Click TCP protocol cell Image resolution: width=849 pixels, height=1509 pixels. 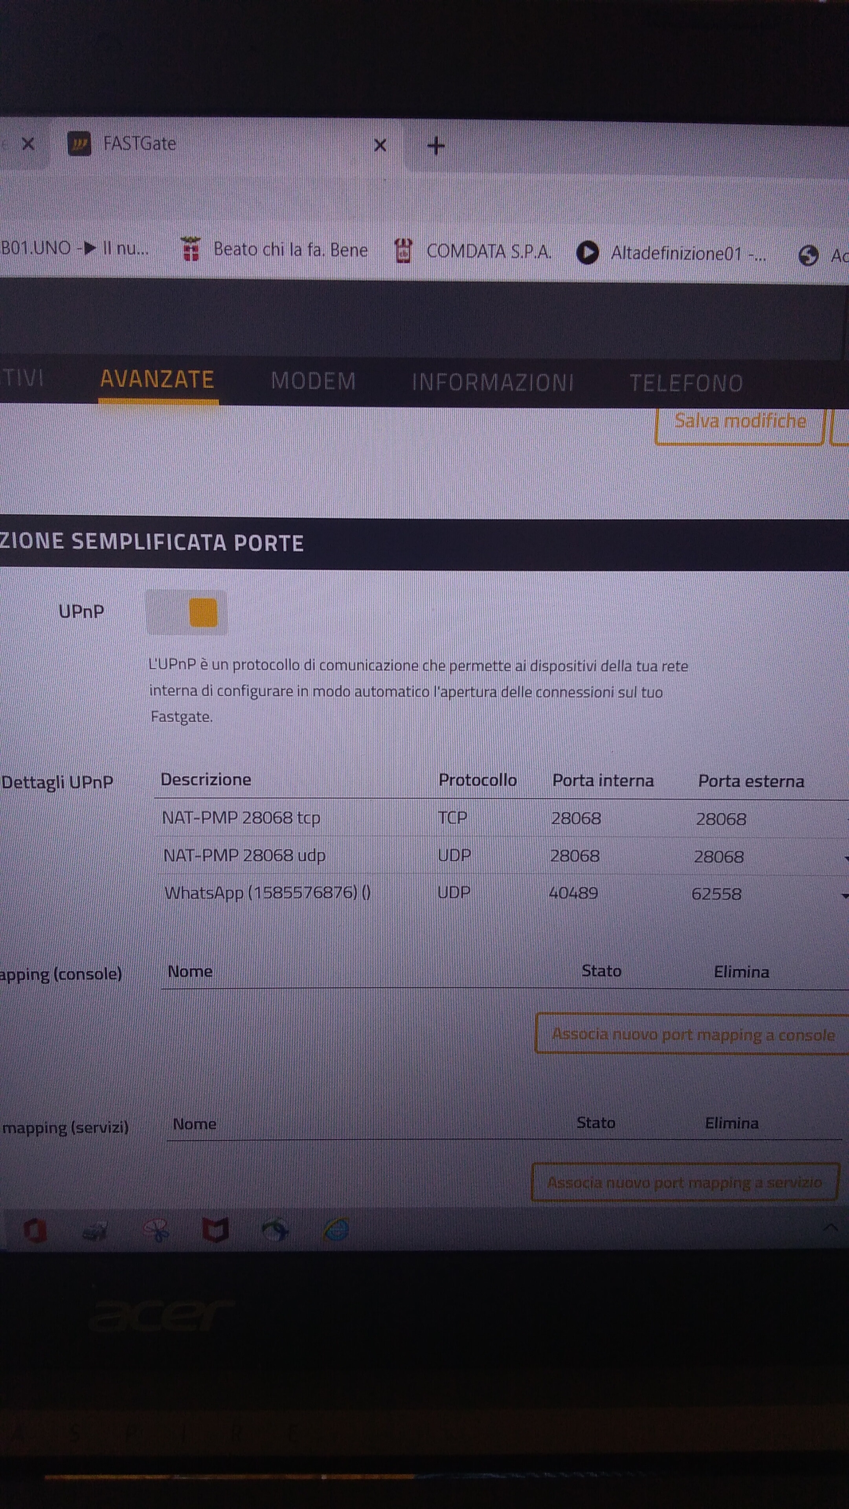coord(452,818)
